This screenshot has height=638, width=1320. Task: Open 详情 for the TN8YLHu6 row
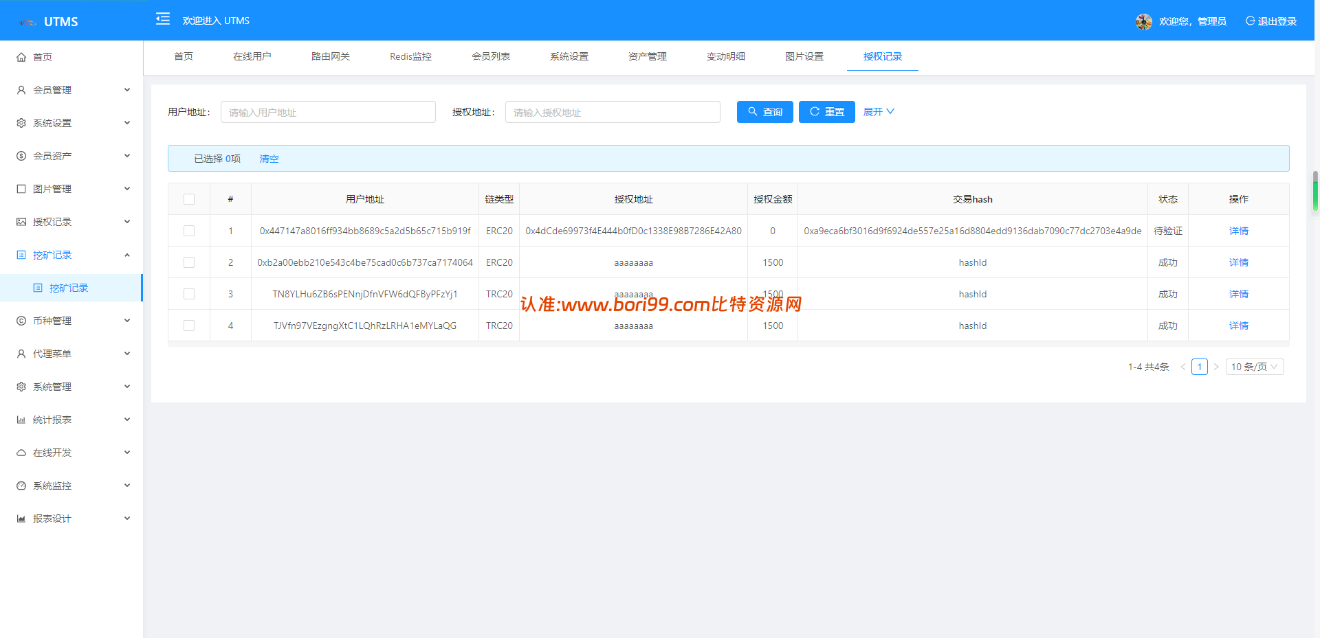1239,294
